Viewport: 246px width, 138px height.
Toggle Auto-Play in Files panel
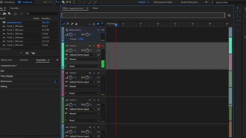click(x=33, y=53)
